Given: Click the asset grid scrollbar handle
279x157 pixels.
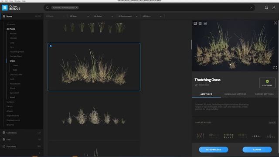Looking at the screenshot, I should click(x=191, y=44).
